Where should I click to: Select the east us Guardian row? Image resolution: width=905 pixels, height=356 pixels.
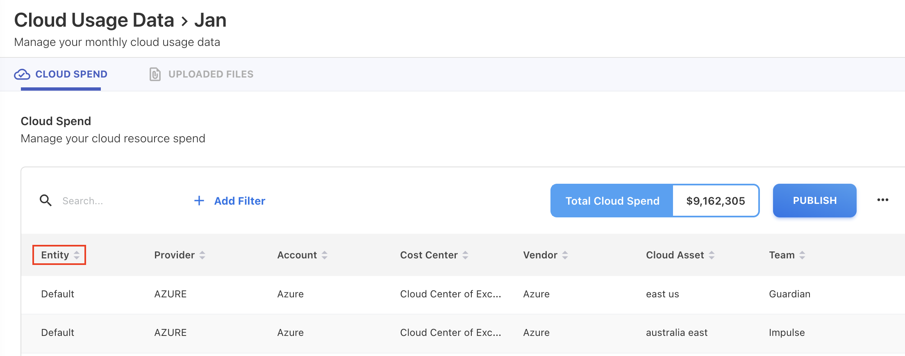pyautogui.click(x=451, y=294)
